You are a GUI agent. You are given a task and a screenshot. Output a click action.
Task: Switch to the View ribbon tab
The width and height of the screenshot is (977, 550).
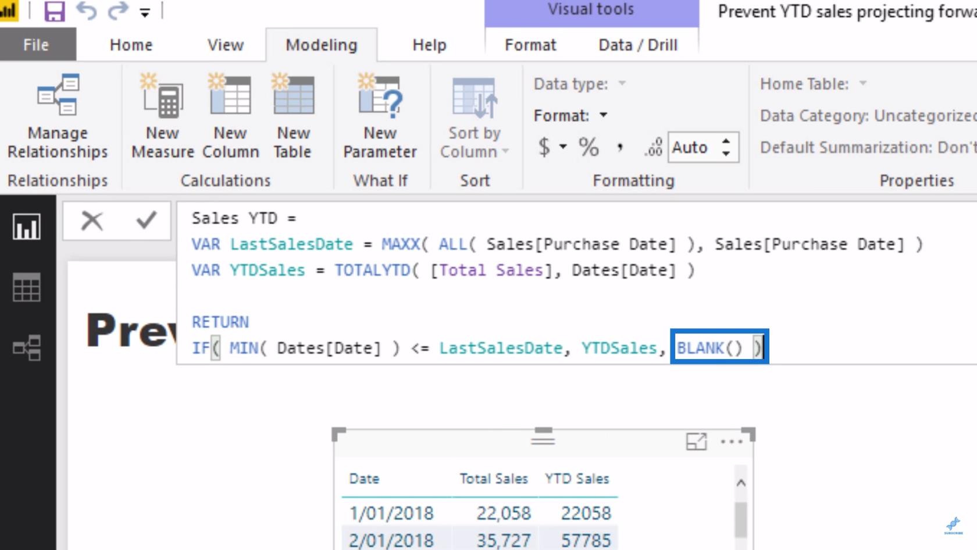click(226, 45)
